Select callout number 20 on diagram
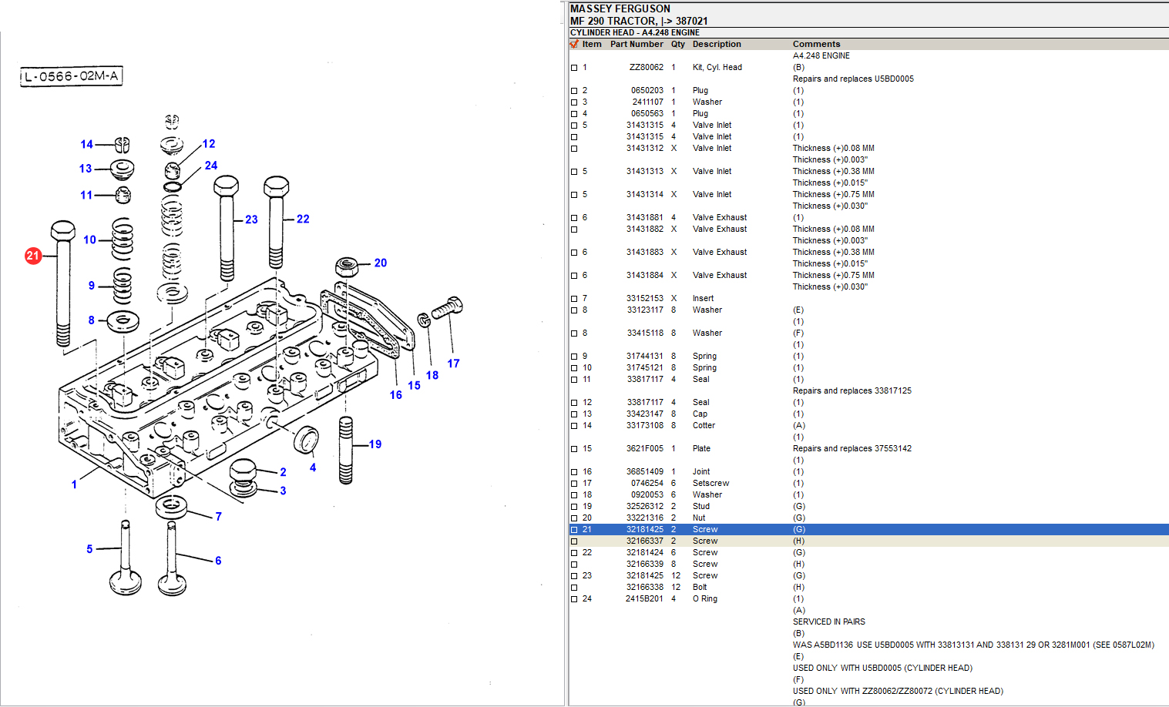 380,263
